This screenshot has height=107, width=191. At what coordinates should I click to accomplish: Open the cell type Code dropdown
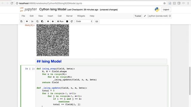tap(84, 21)
